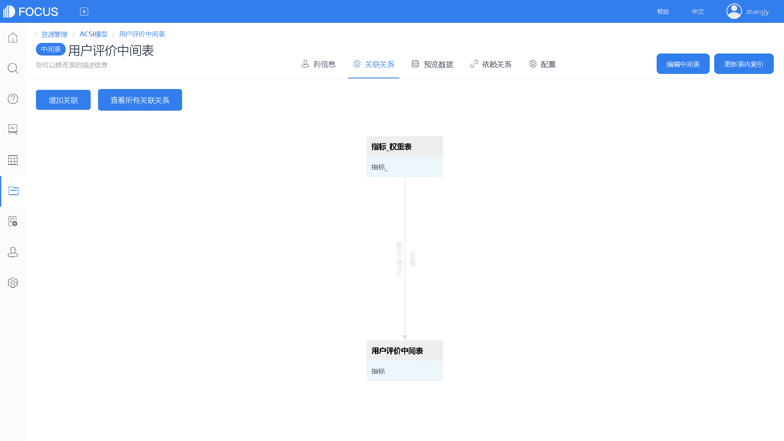
Task: Select the 指标_权重表 node header
Action: (405, 147)
